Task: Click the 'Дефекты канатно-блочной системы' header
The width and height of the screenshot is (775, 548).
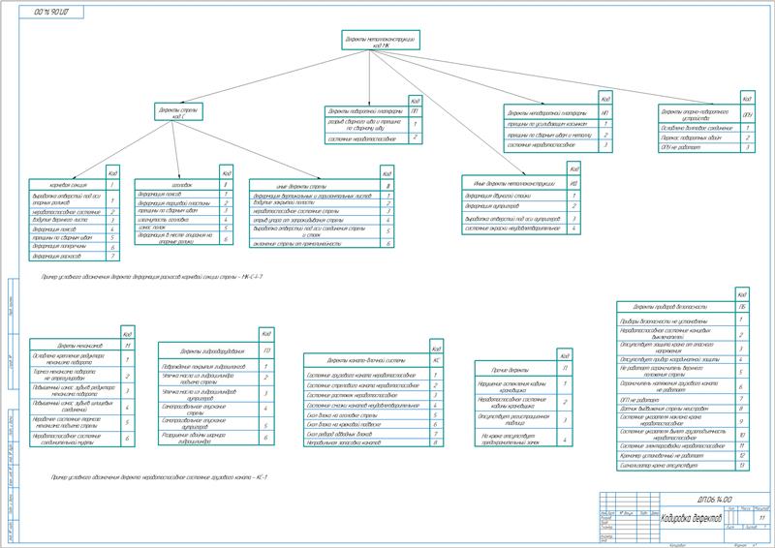Action: pos(367,361)
